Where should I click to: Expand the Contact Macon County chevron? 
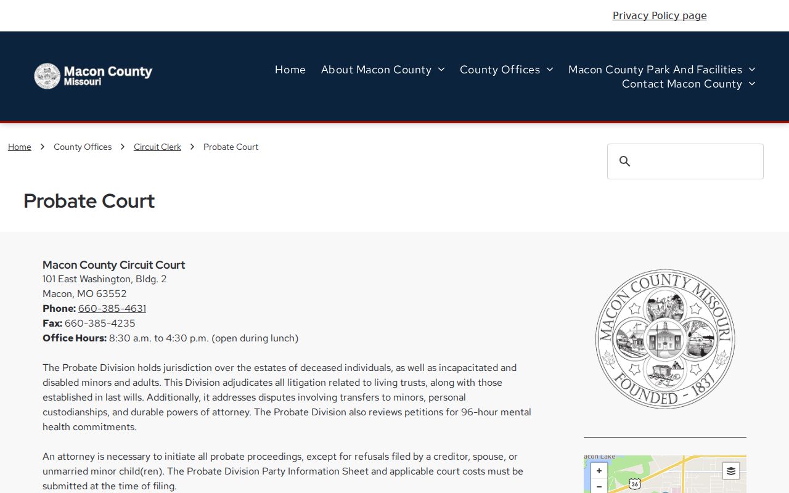(x=752, y=84)
